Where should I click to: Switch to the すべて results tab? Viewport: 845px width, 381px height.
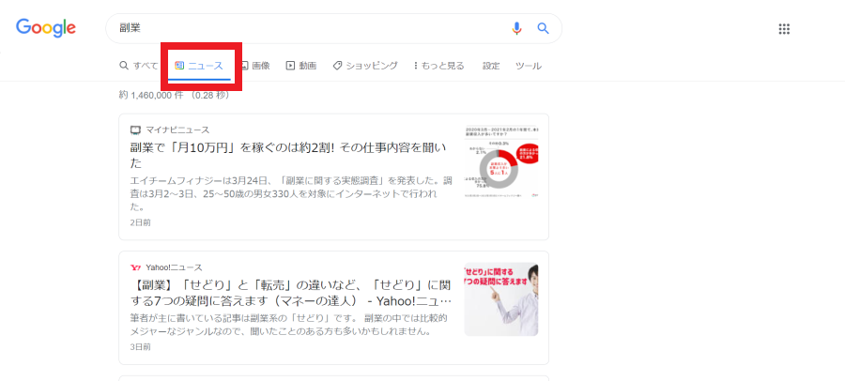tap(139, 66)
